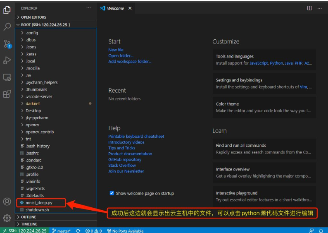Split the editor to the right
Viewport: 328px width, 233px height.
point(309,8)
